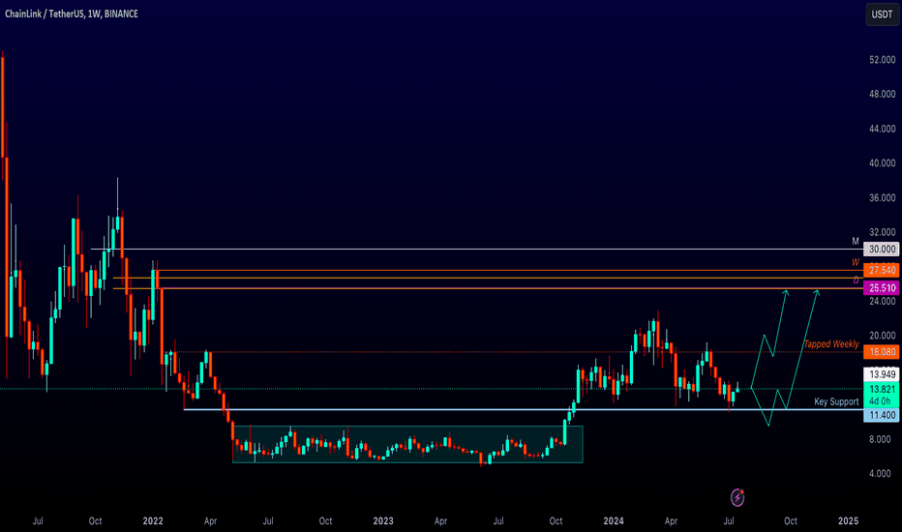Click the 44.000 price axis label

[x=883, y=129]
